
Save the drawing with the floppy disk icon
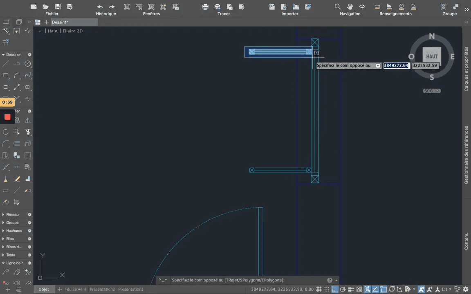tap(58, 7)
